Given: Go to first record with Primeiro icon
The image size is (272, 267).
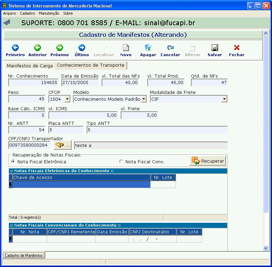Looking at the screenshot, I should point(15,48).
